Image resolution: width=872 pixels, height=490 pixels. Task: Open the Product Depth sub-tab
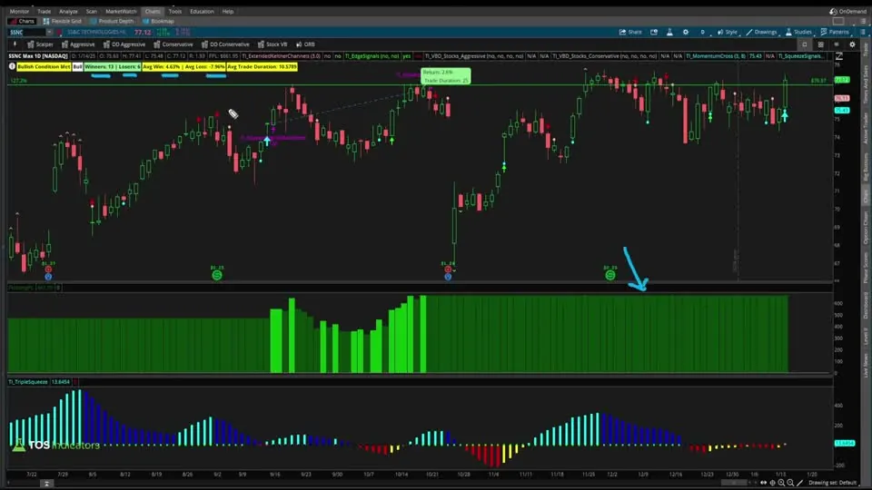[112, 21]
